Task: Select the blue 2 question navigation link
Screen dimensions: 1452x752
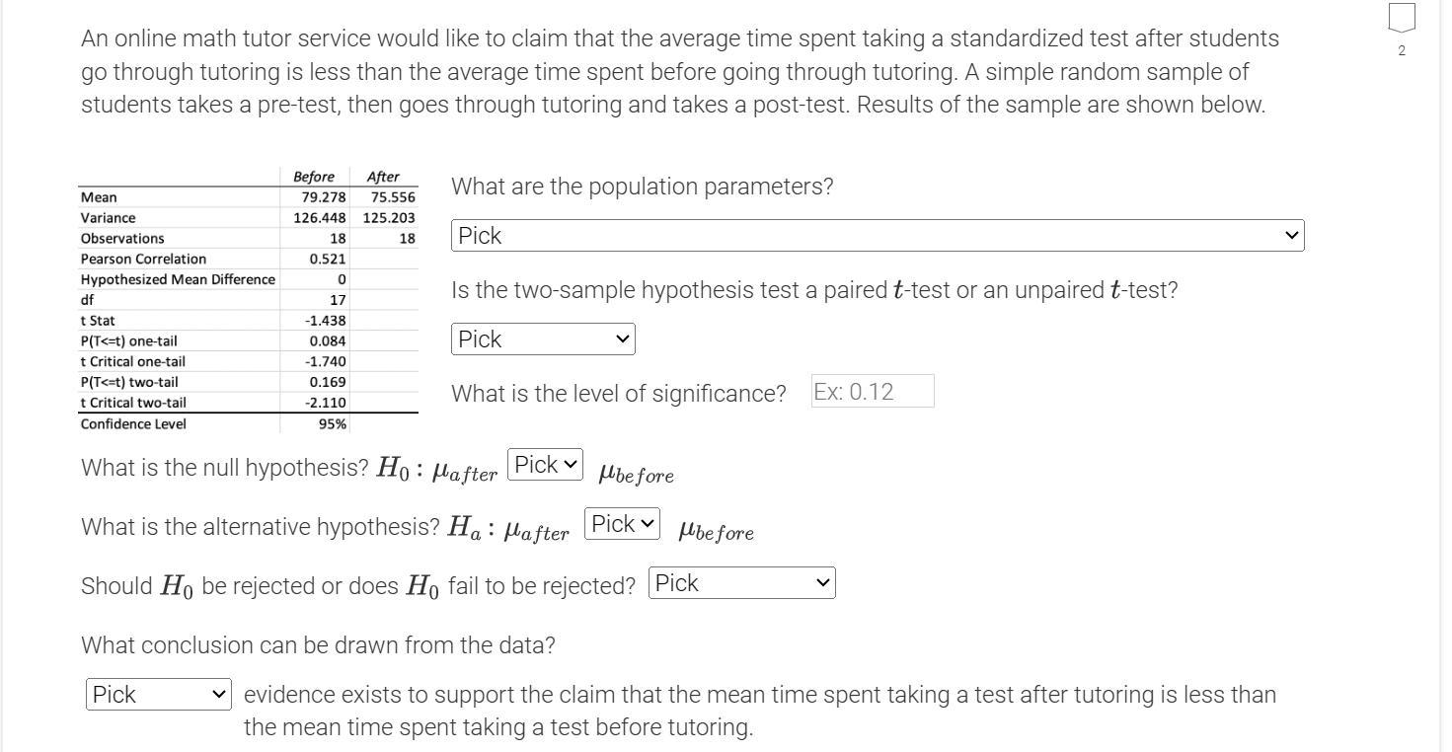Action: pos(1401,49)
